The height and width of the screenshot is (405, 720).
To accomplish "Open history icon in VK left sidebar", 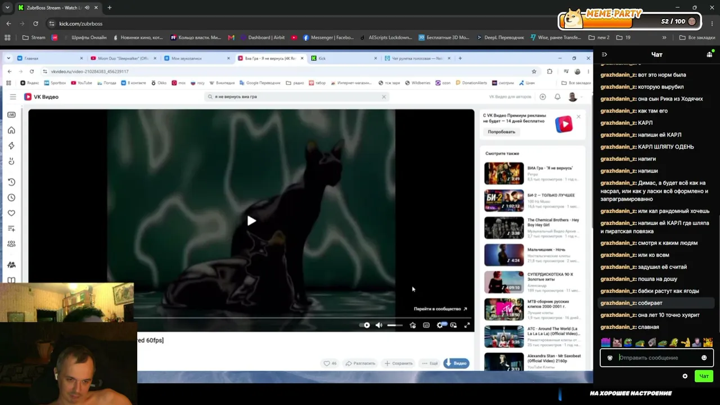I will click(x=11, y=182).
